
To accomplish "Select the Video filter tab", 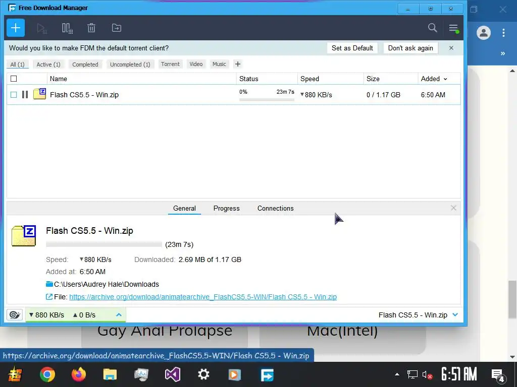I will point(196,64).
